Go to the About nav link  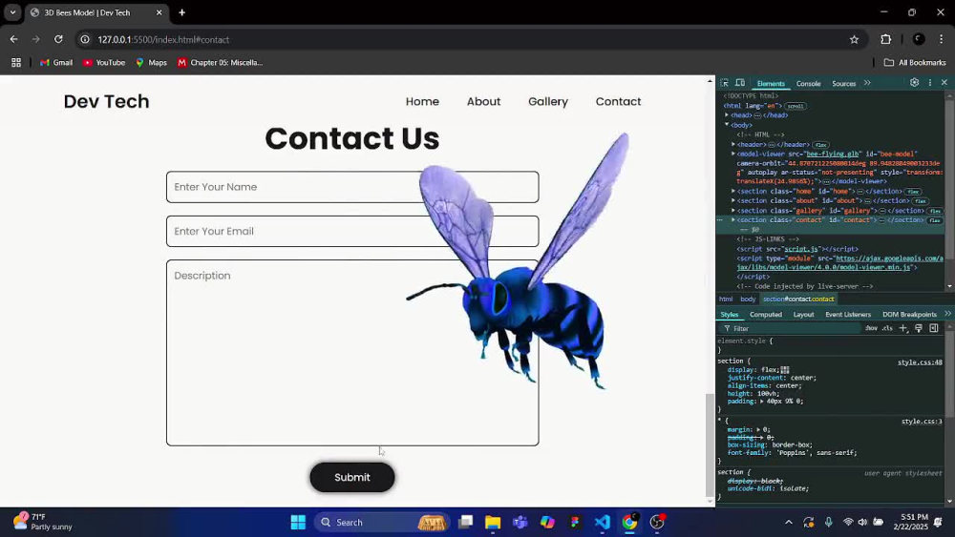483,101
